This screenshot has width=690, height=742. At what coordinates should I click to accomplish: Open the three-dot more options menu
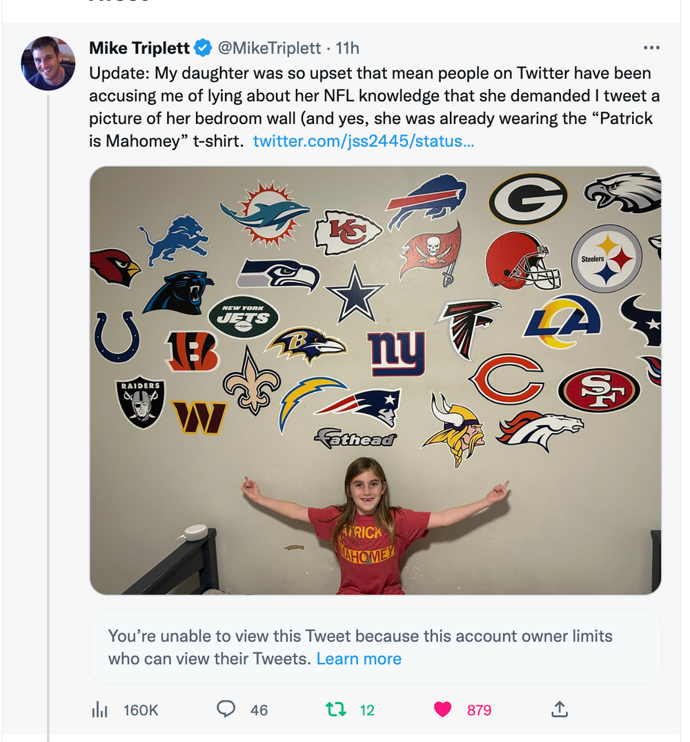pos(651,48)
